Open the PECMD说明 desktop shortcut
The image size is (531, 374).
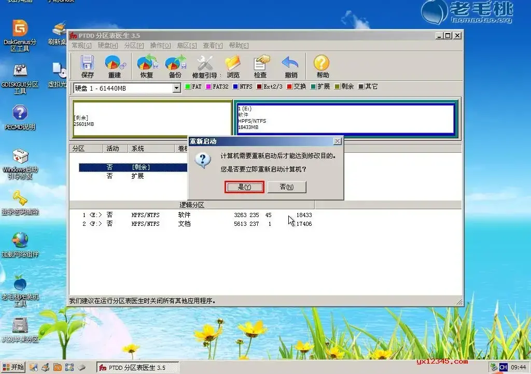20,118
